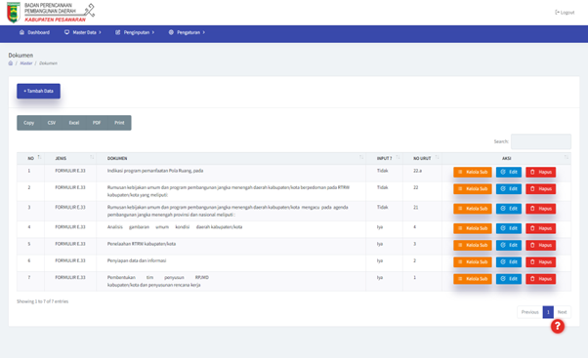Sort table by INPUT ? column
This screenshot has width=588, height=358.
click(385, 158)
